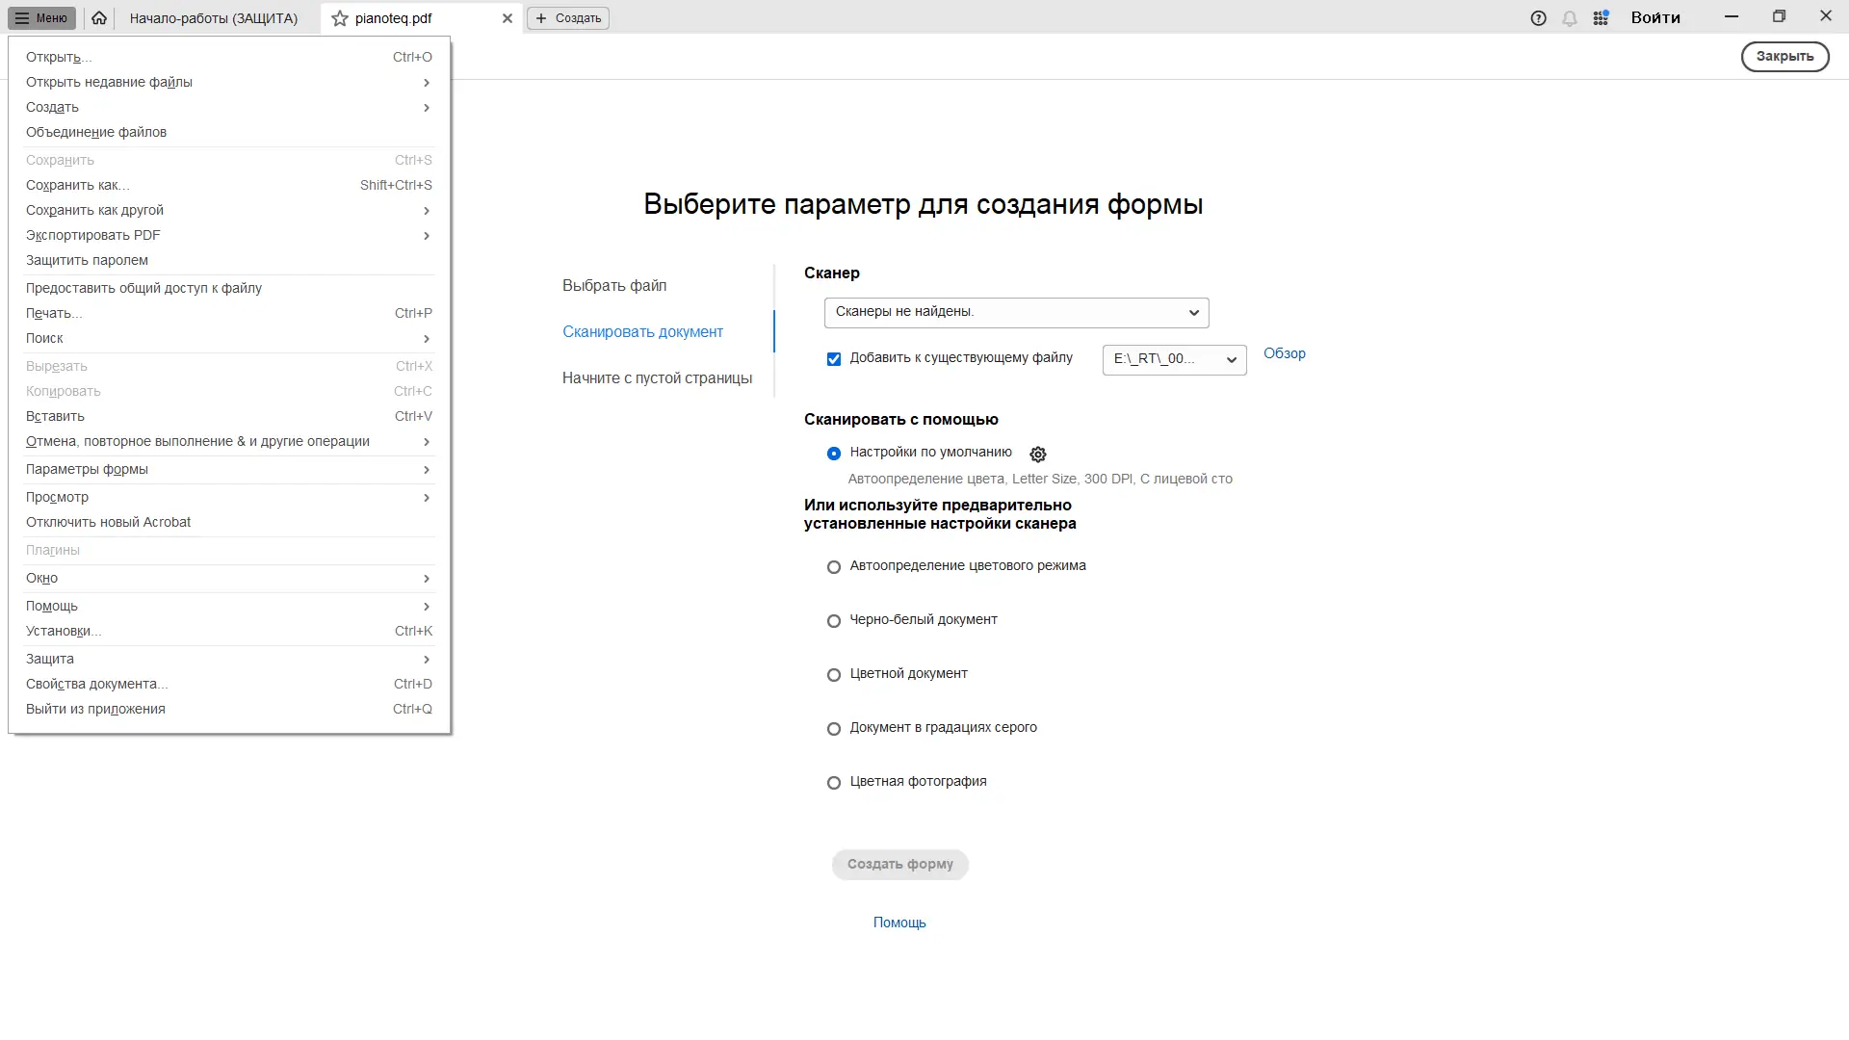Click the home icon in tab bar
Viewport: 1849px width, 1040px height.
99,18
